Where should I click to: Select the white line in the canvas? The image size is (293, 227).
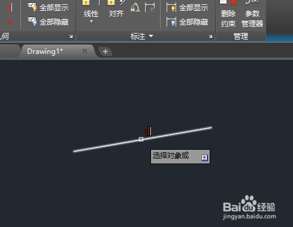point(143,140)
